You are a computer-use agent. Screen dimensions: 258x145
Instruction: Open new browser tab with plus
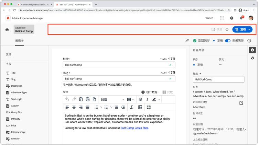96,4
